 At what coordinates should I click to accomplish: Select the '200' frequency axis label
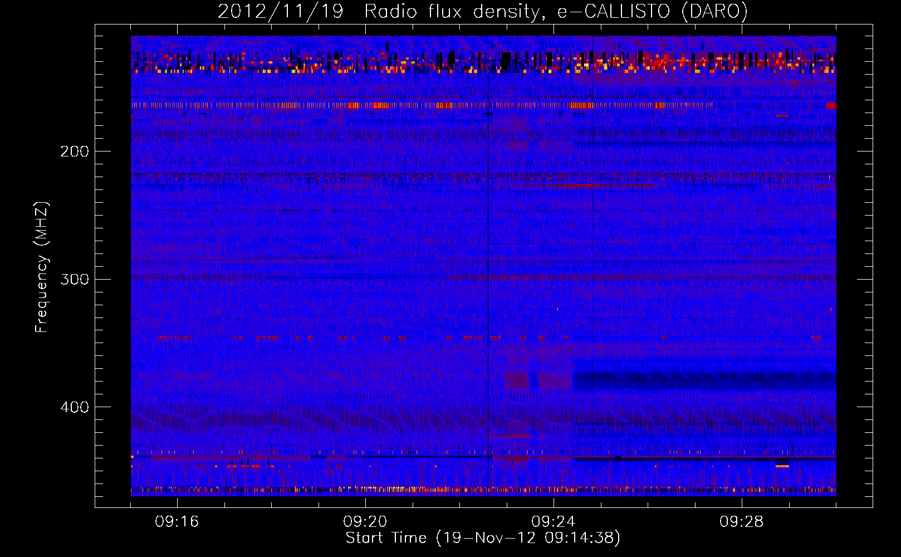click(75, 152)
